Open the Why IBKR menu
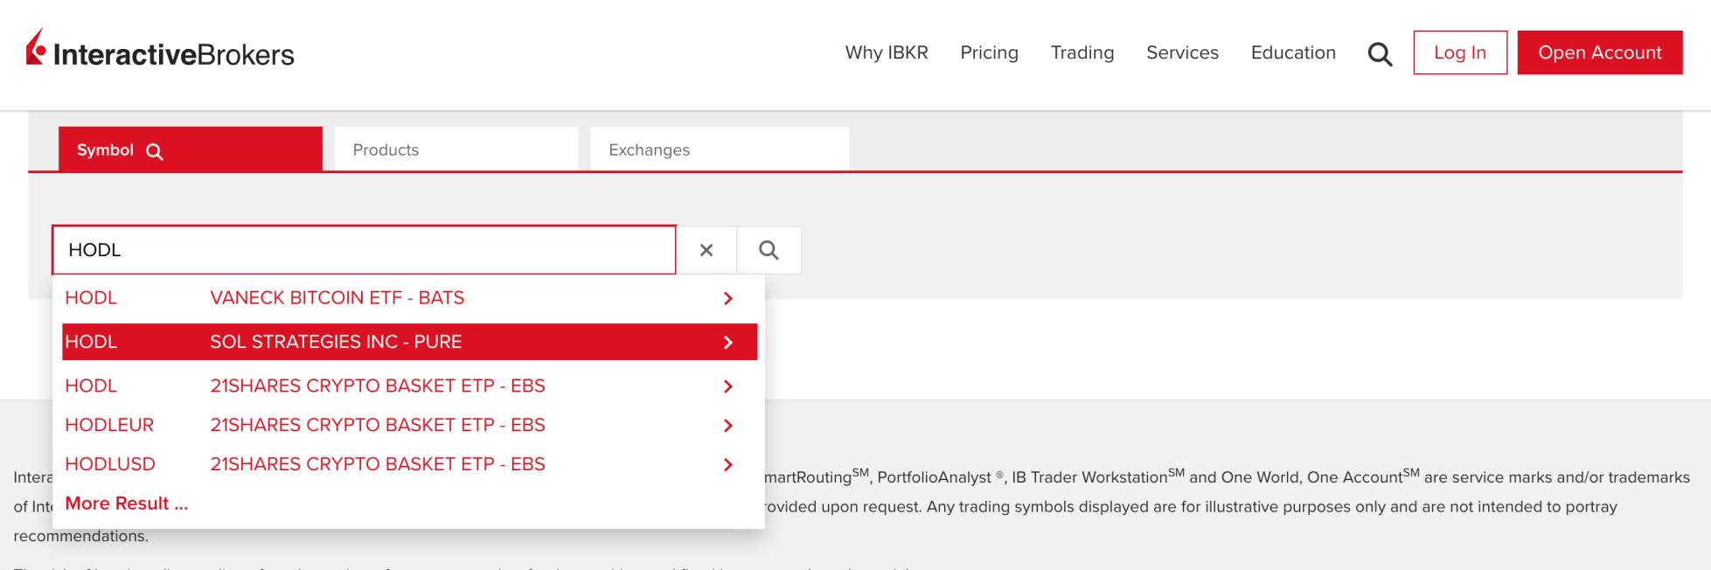The height and width of the screenshot is (570, 1711). pos(887,52)
